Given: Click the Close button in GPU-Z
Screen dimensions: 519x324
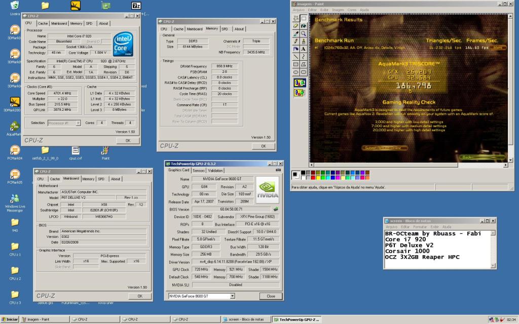Looking at the screenshot, I should click(x=271, y=296).
